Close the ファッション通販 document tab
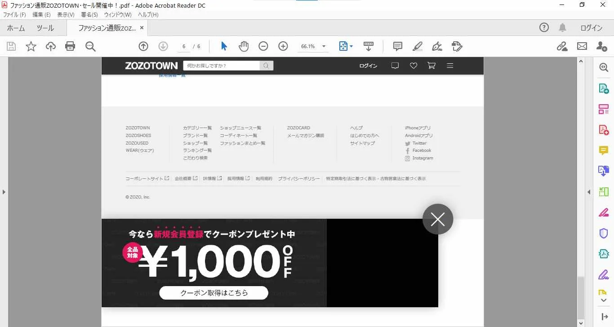This screenshot has width=614, height=327. 142,28
